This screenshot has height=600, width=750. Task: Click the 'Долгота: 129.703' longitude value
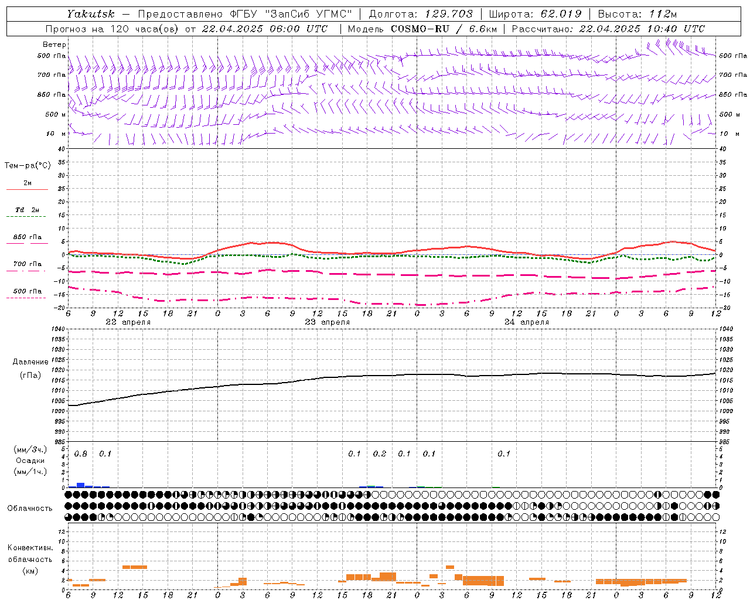420,14
